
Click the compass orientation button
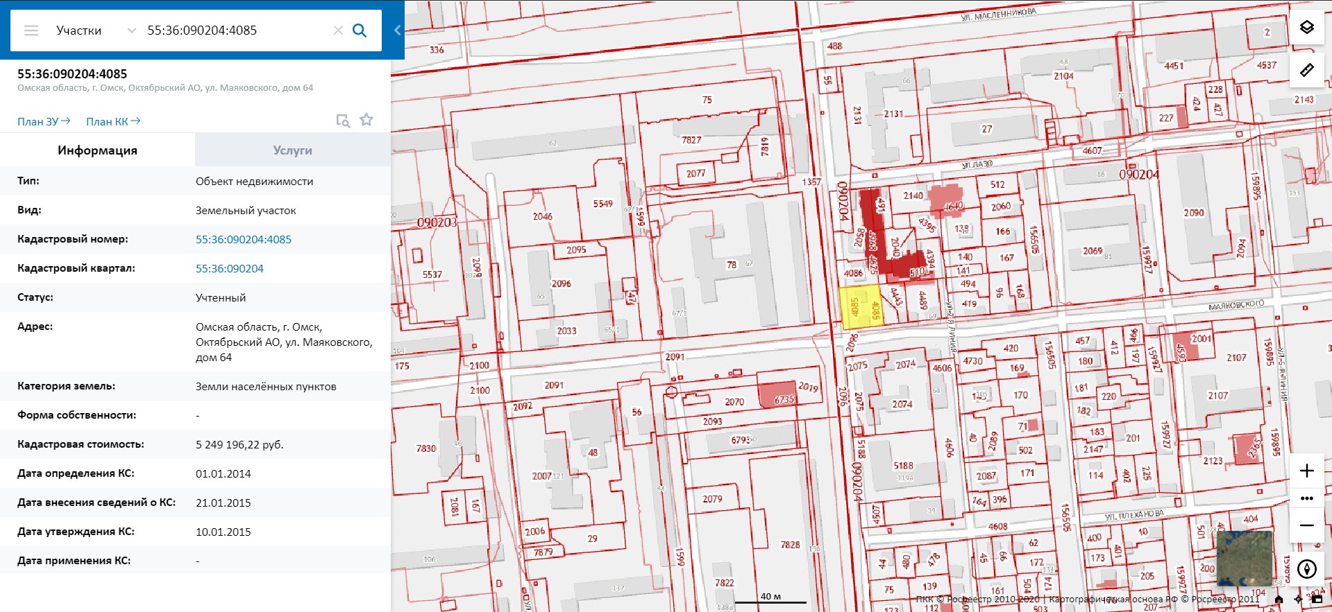[x=1306, y=569]
